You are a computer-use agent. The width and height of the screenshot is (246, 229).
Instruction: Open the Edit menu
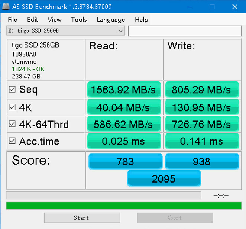[33, 20]
